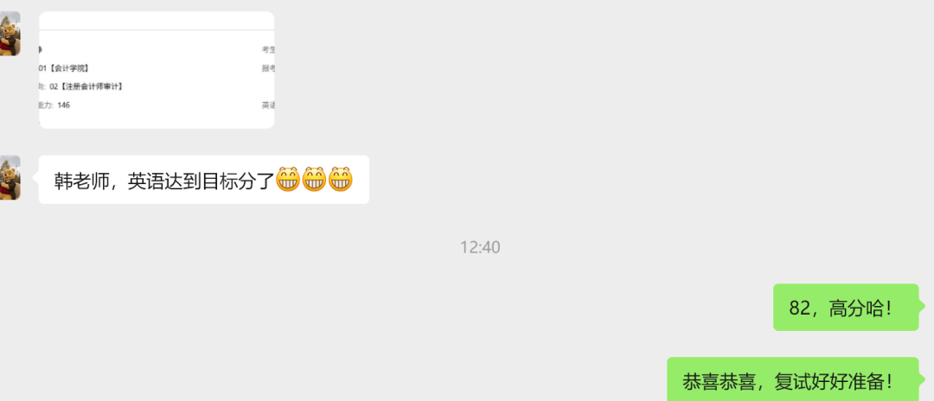Click the 考生 label at image's right edge
This screenshot has width=934, height=401.
coord(268,50)
